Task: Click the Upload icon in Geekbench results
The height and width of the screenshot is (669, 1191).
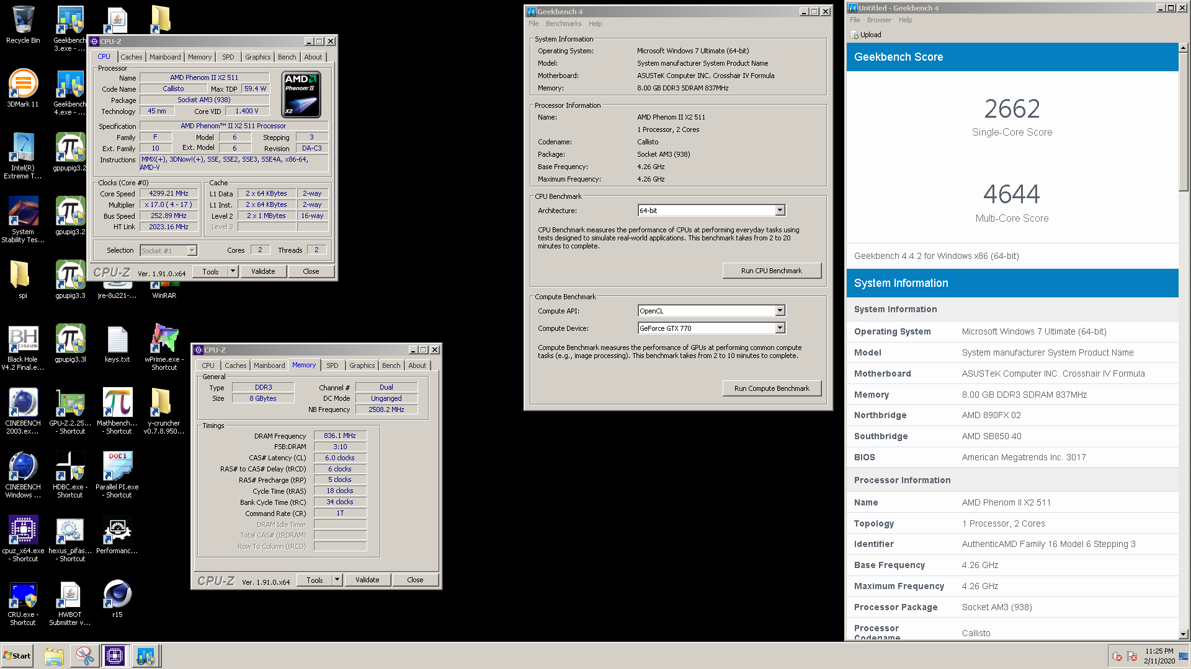Action: click(x=855, y=35)
